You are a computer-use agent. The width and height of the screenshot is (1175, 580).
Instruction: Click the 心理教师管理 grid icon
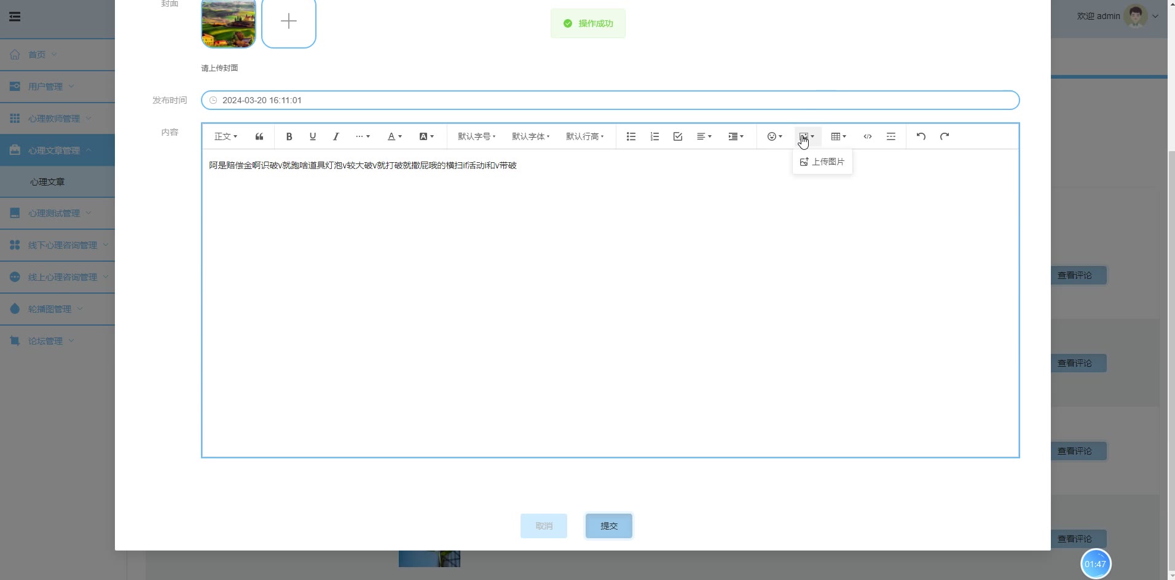tap(15, 118)
